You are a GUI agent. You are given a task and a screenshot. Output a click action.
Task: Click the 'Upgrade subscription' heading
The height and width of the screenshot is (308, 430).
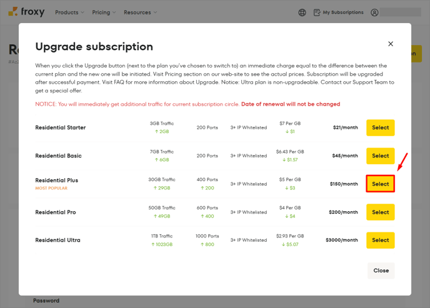pos(94,47)
